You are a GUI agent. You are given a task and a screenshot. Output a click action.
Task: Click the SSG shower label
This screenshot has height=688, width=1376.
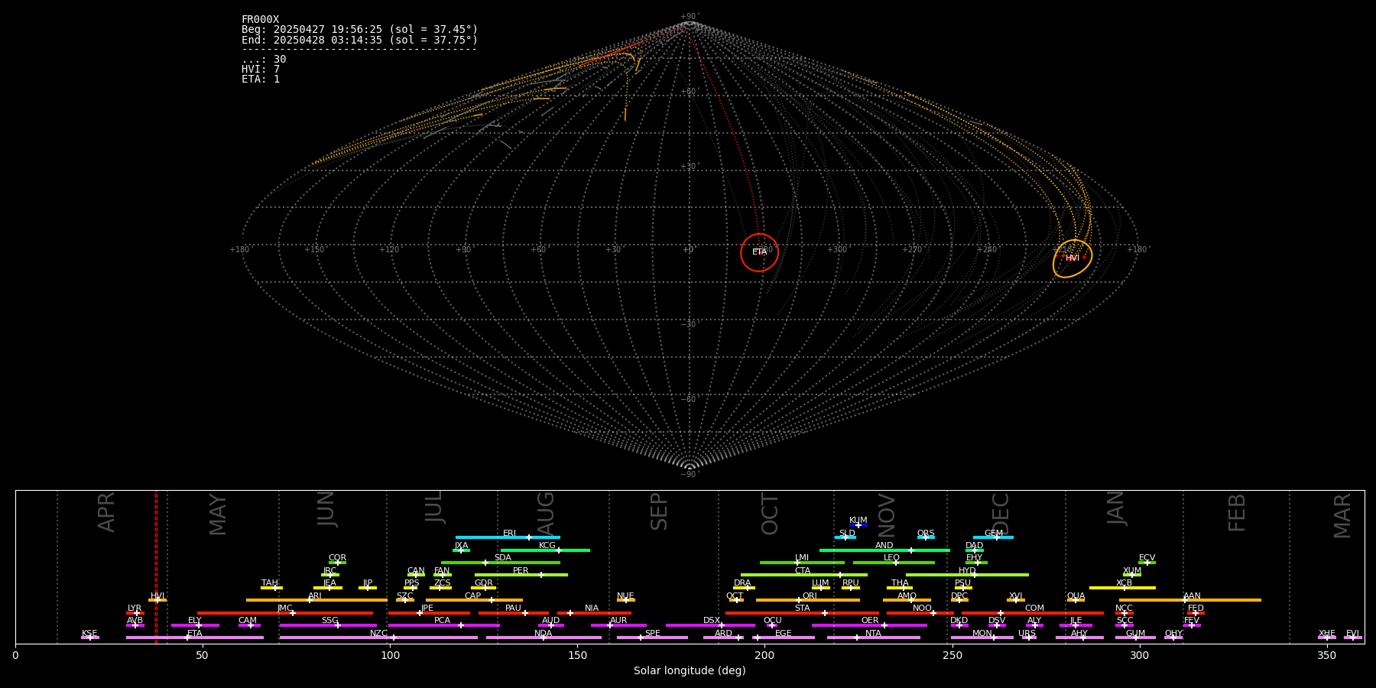pos(329,621)
